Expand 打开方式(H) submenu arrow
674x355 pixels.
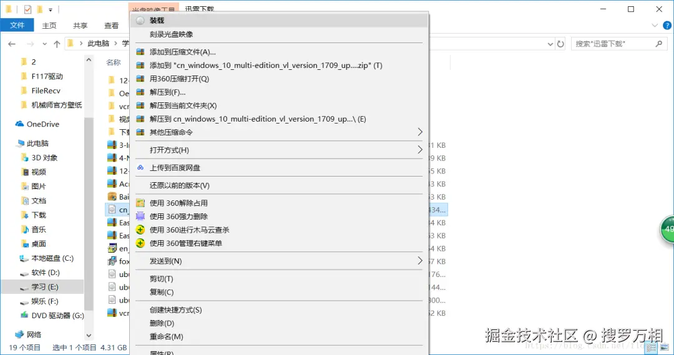420,150
